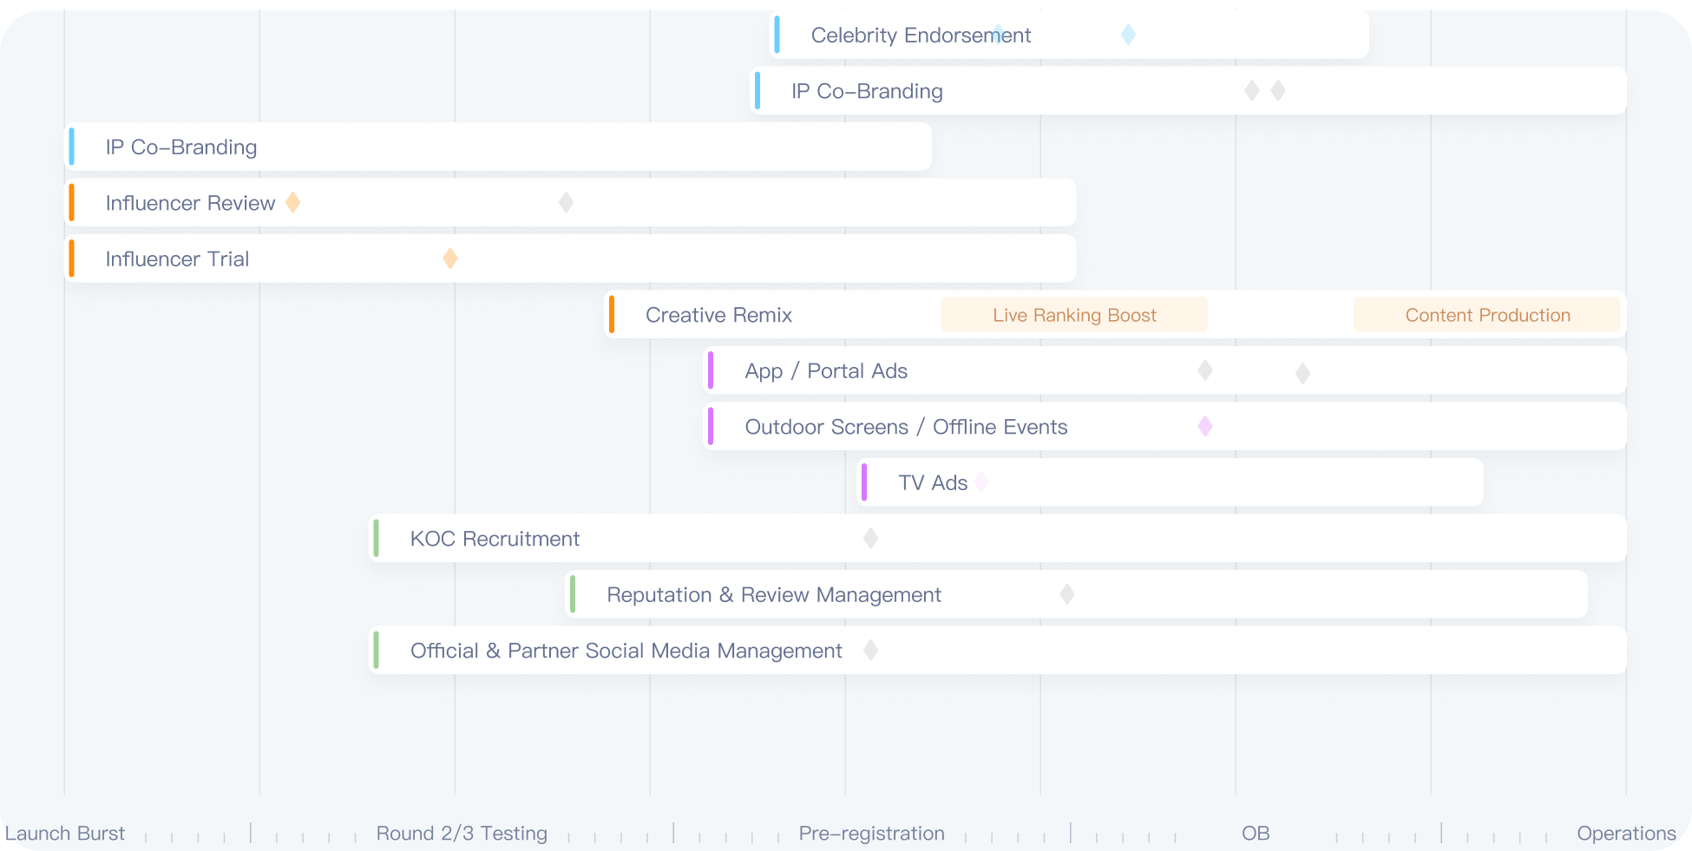Jump to the Round 2/3 Testing phase
1692x851 pixels.
[462, 834]
